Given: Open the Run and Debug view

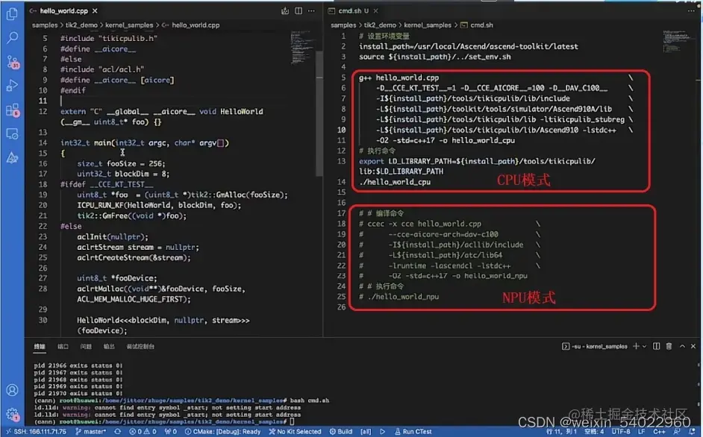Looking at the screenshot, I should [12, 86].
